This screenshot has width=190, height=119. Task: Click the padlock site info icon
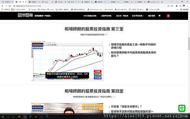14,6
